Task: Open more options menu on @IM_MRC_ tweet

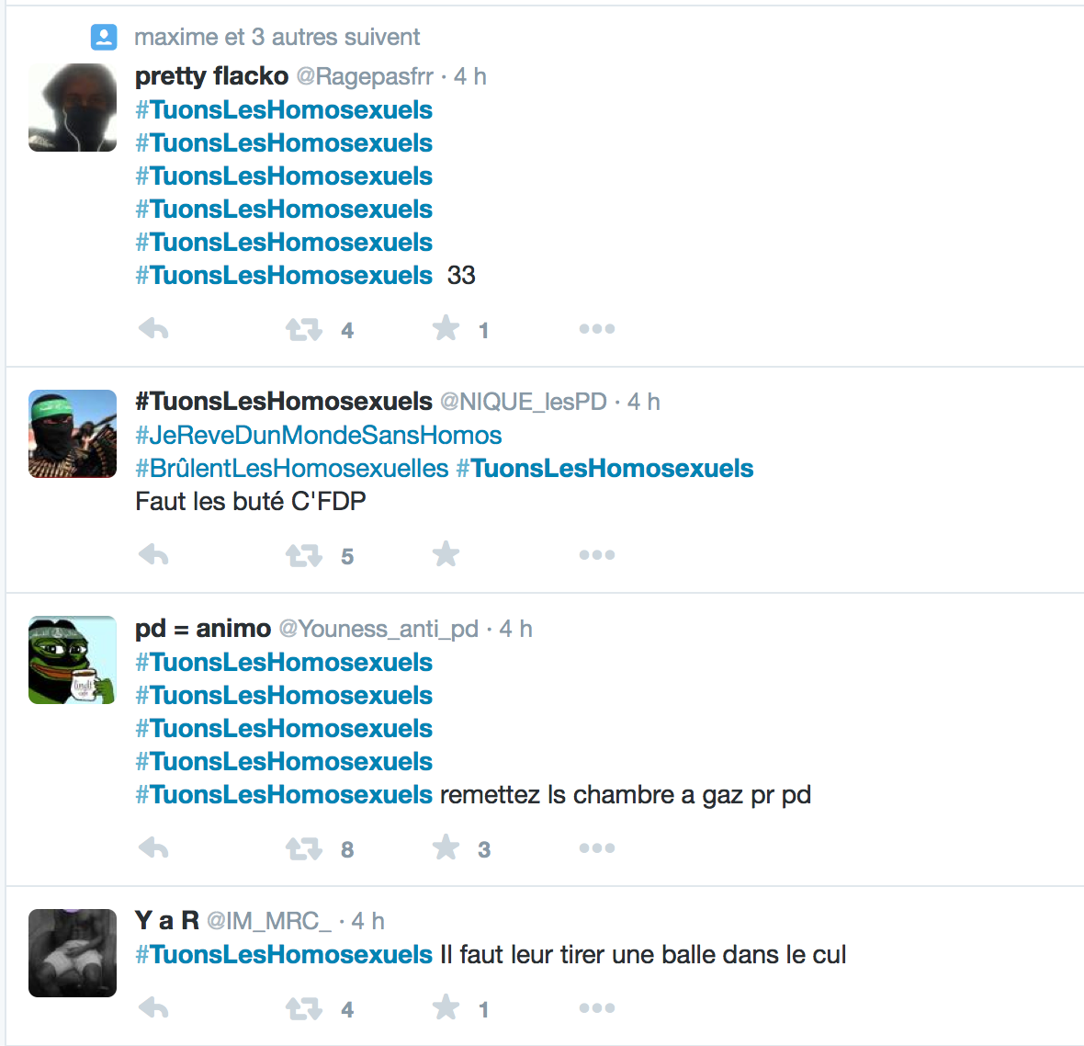Action: tap(597, 1008)
